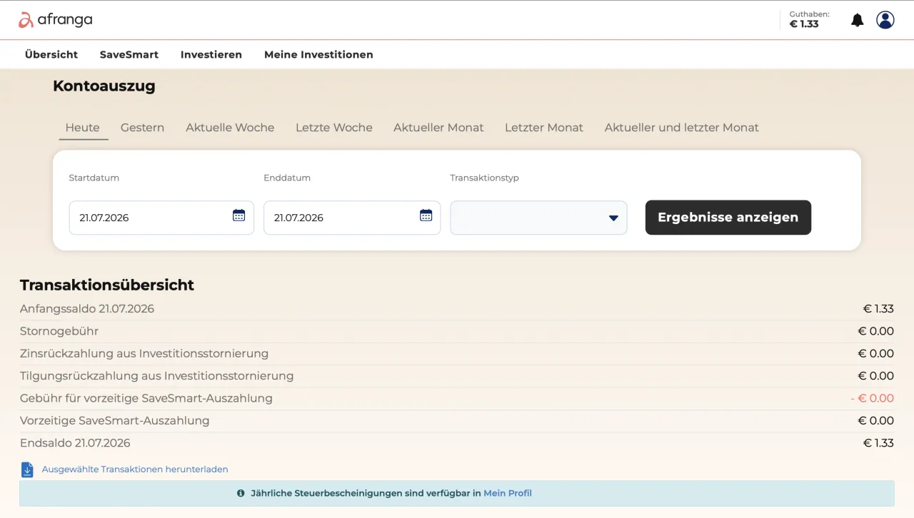Screen dimensions: 914x518
Task: Switch to Letzte Woche tab
Action: [x=334, y=128]
